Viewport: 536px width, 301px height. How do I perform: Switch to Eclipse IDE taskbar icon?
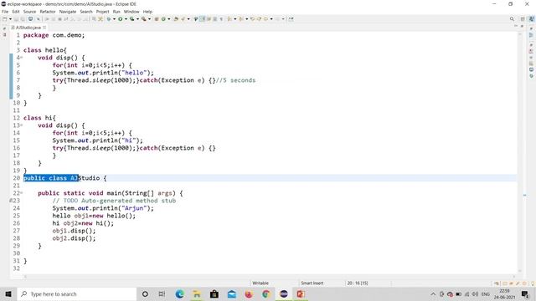[x=283, y=293]
